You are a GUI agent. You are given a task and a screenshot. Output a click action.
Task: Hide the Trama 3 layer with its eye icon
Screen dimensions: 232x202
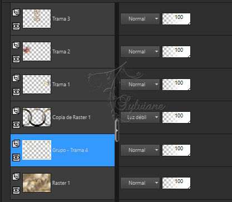pos(16,26)
